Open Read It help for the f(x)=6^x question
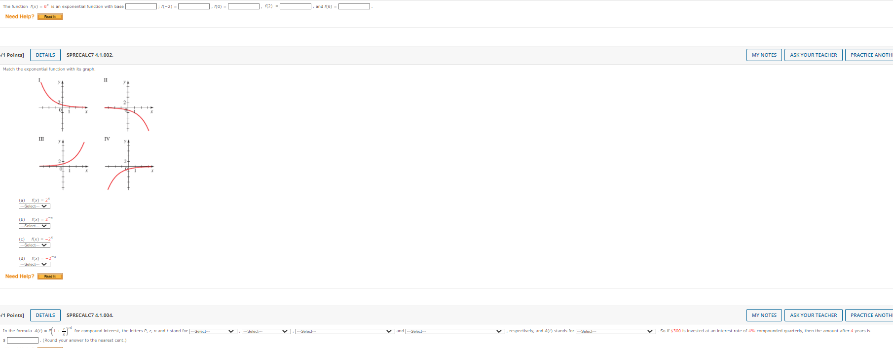The height and width of the screenshot is (348, 893). click(50, 17)
